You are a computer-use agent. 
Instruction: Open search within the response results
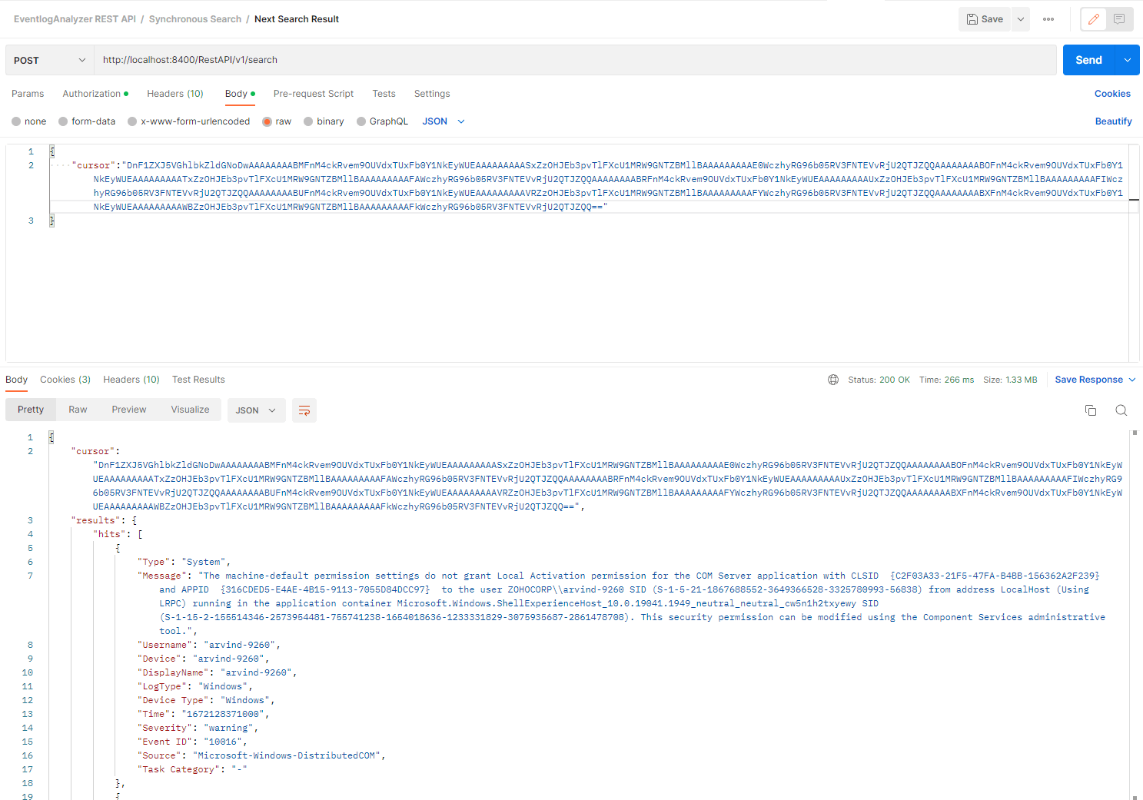pos(1121,410)
